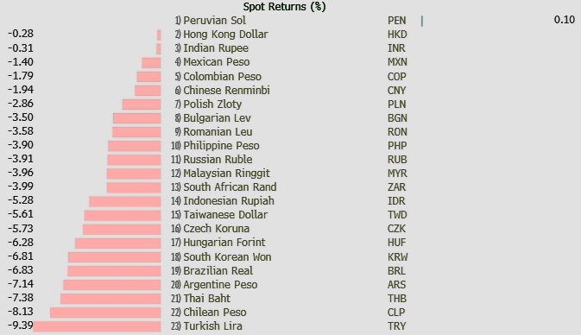
Task: Click the -9.39 return value
Action: click(x=21, y=326)
